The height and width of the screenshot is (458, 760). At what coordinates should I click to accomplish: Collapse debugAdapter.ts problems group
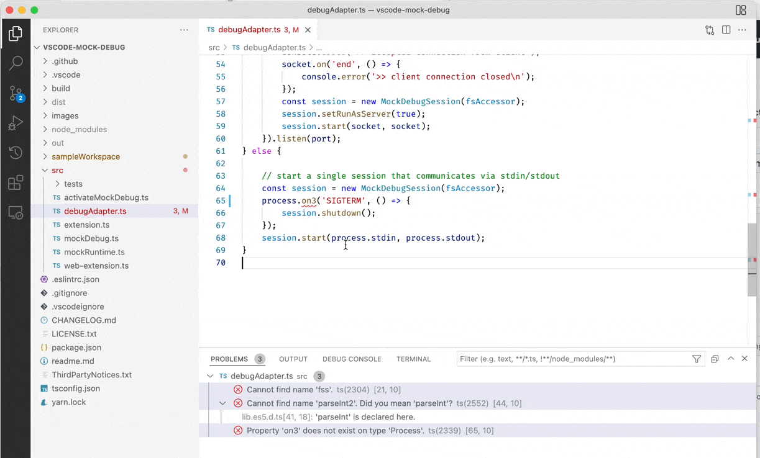click(x=210, y=376)
